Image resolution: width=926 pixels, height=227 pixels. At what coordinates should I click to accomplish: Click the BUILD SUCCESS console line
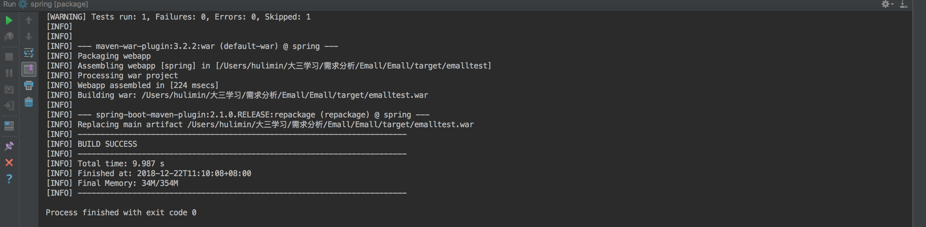(x=107, y=144)
